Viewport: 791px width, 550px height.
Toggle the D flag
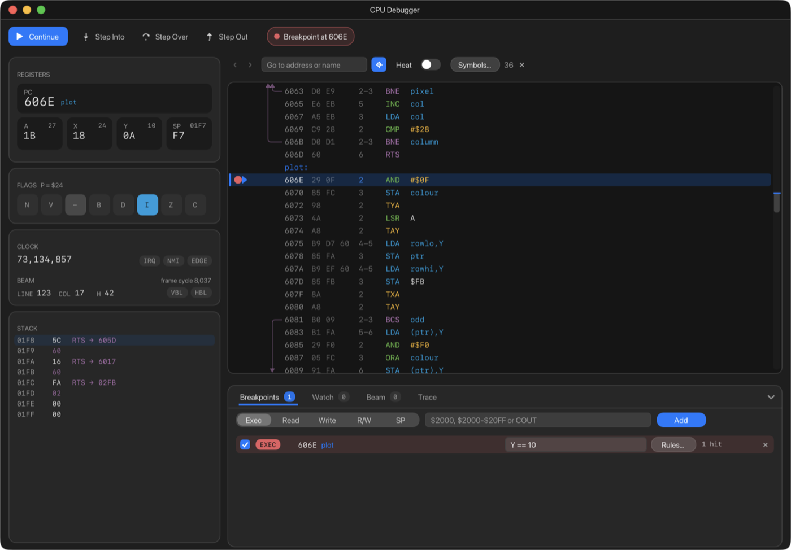click(x=123, y=205)
